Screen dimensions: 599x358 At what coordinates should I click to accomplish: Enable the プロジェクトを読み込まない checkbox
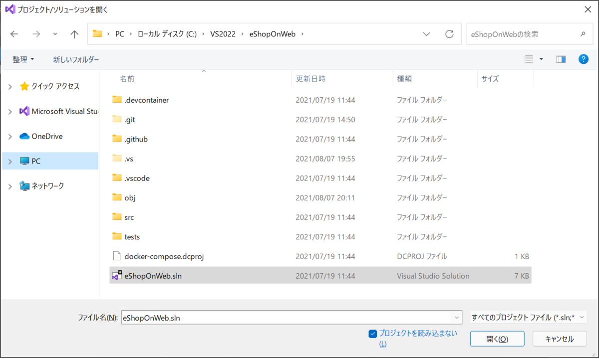pyautogui.click(x=372, y=333)
